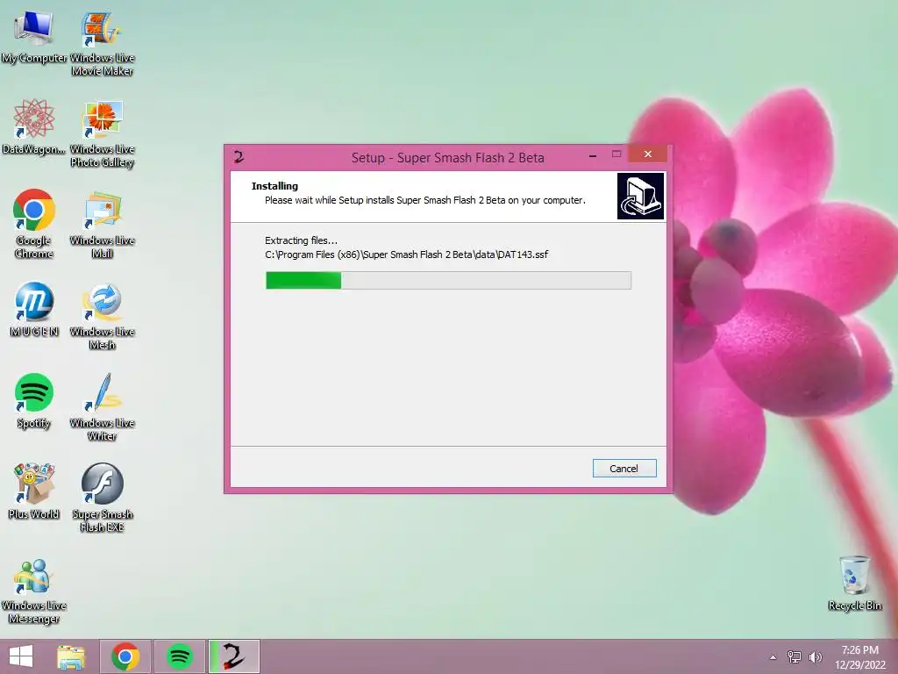Click the installation progress bar
Screen dimensions: 898x674
tap(448, 280)
